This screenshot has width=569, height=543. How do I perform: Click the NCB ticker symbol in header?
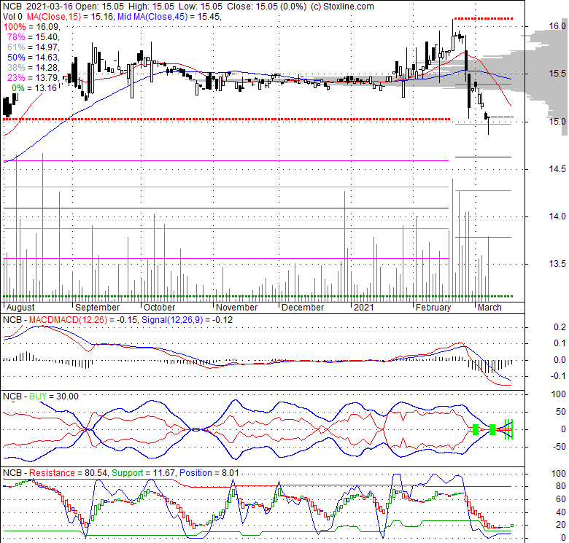(x=12, y=7)
